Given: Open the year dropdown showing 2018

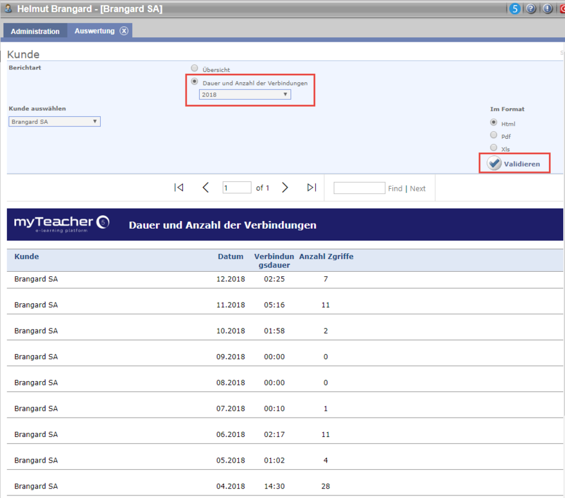Looking at the screenshot, I should point(245,94).
